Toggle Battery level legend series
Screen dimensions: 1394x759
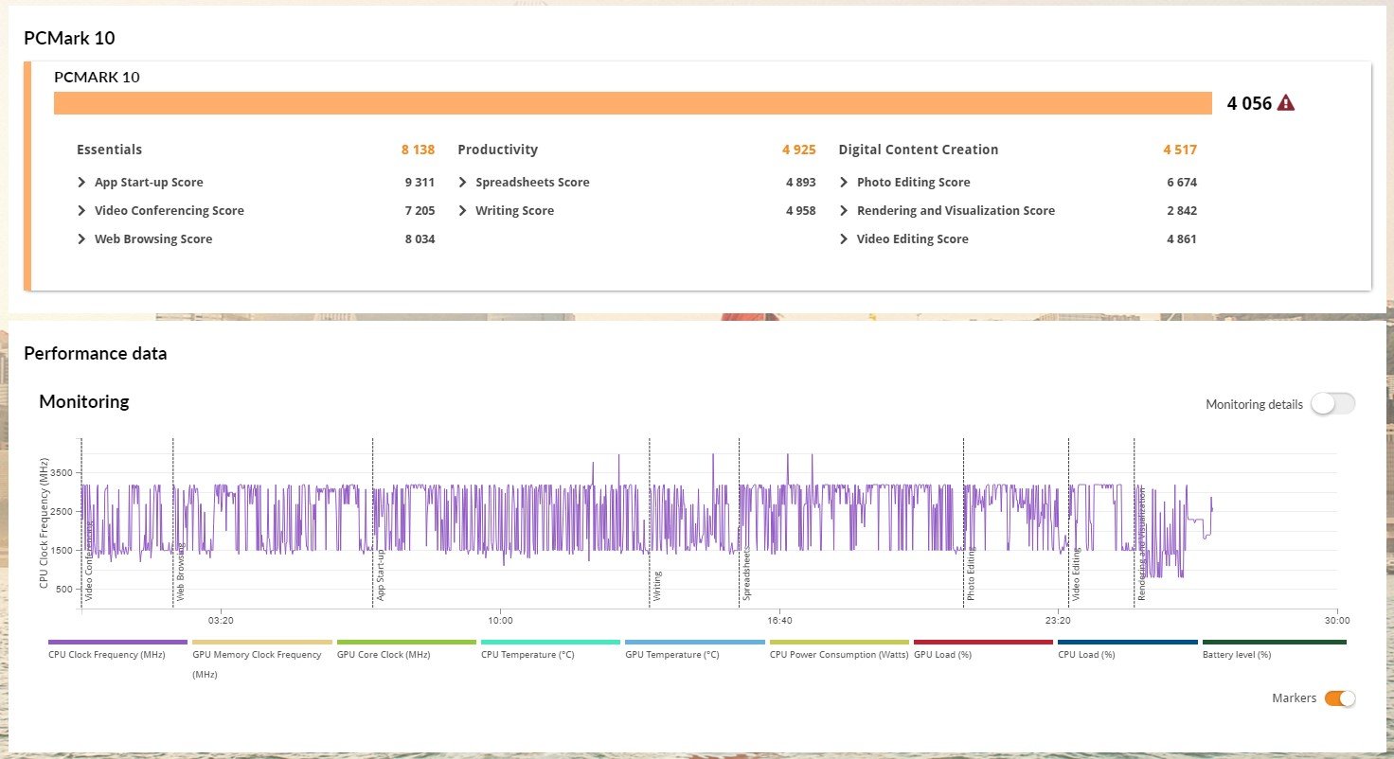tap(1274, 649)
